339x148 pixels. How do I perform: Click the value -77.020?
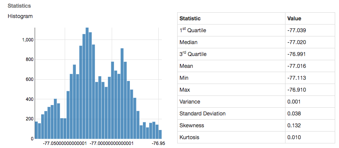coord(297,43)
